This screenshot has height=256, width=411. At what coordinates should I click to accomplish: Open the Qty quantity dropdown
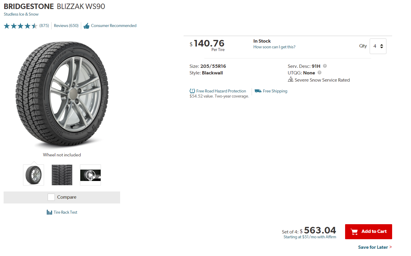pos(378,46)
